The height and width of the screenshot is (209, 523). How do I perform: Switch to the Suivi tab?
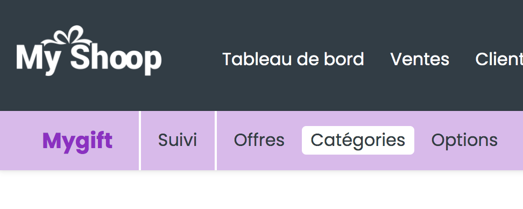pyautogui.click(x=178, y=140)
